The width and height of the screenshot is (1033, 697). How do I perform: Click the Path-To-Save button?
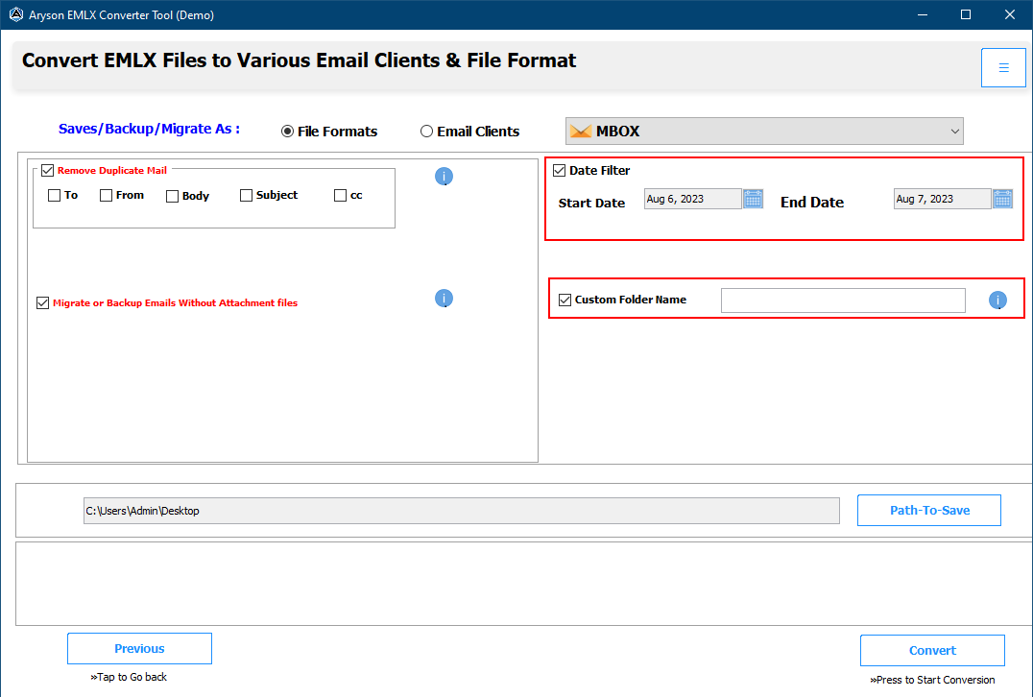pyautogui.click(x=929, y=511)
